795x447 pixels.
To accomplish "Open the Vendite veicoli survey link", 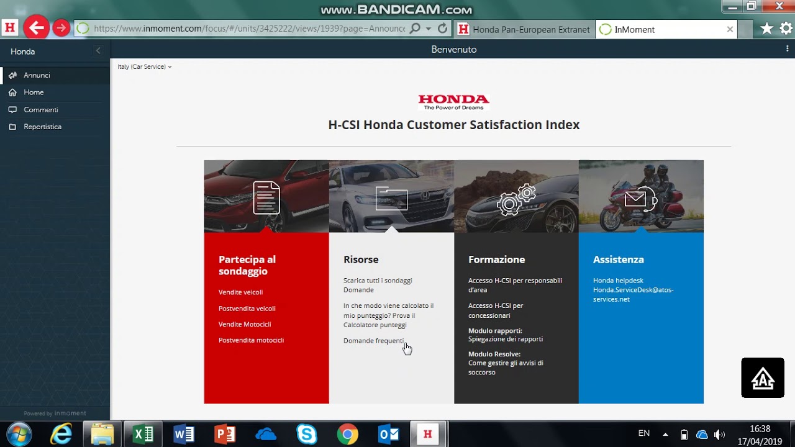I will click(240, 292).
